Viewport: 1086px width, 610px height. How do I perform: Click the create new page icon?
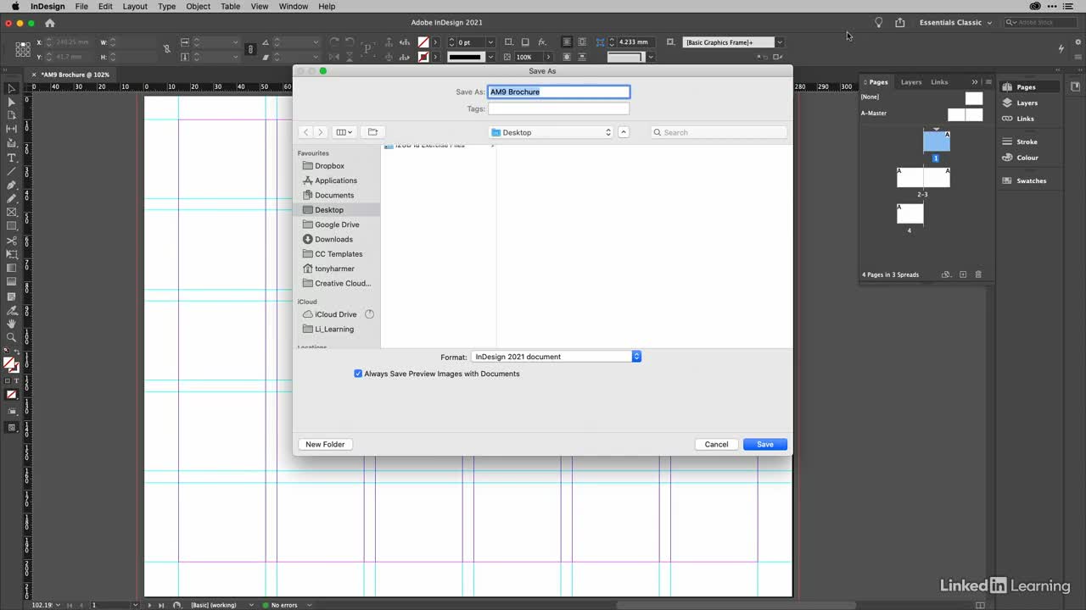coord(963,274)
